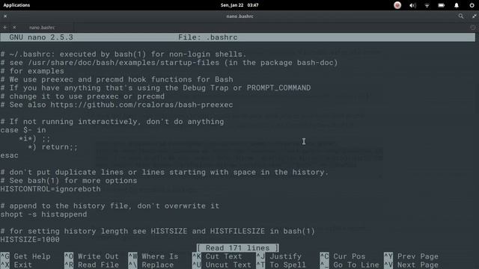This screenshot has width=479, height=269.
Task: Click the 'case $- in' line
Action: [x=23, y=130]
